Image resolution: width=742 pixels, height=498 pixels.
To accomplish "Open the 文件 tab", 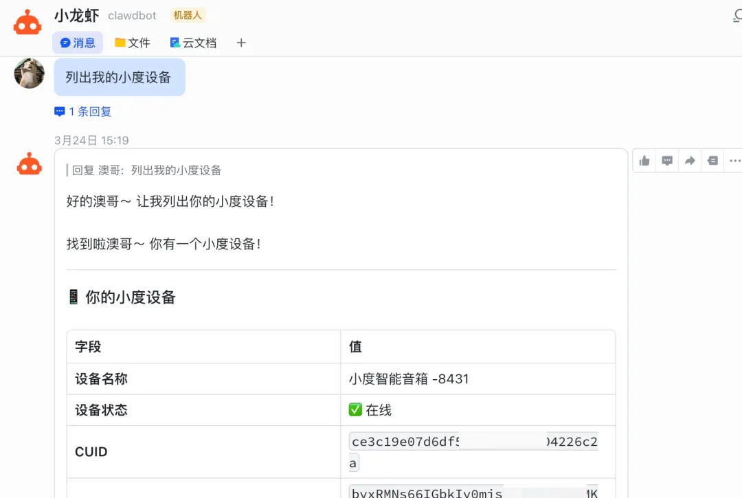I will pyautogui.click(x=133, y=43).
